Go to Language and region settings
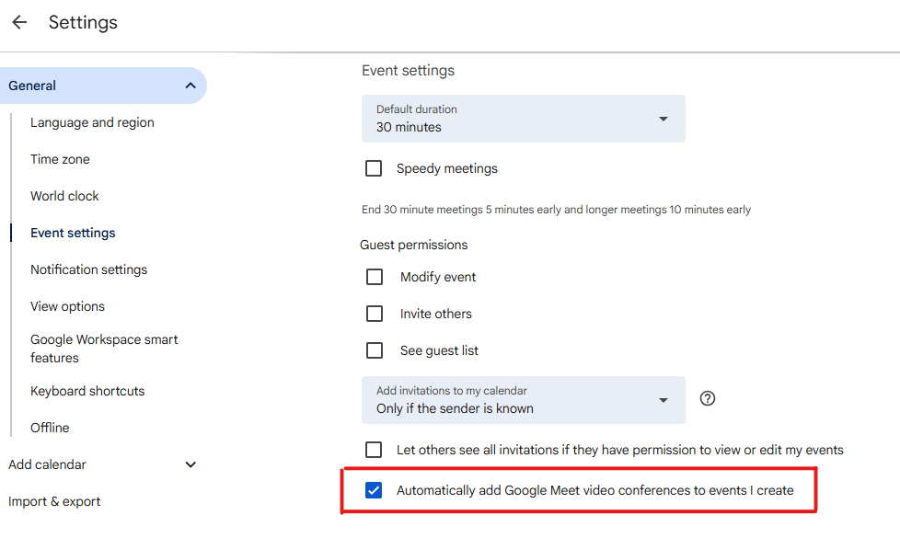 tap(92, 122)
